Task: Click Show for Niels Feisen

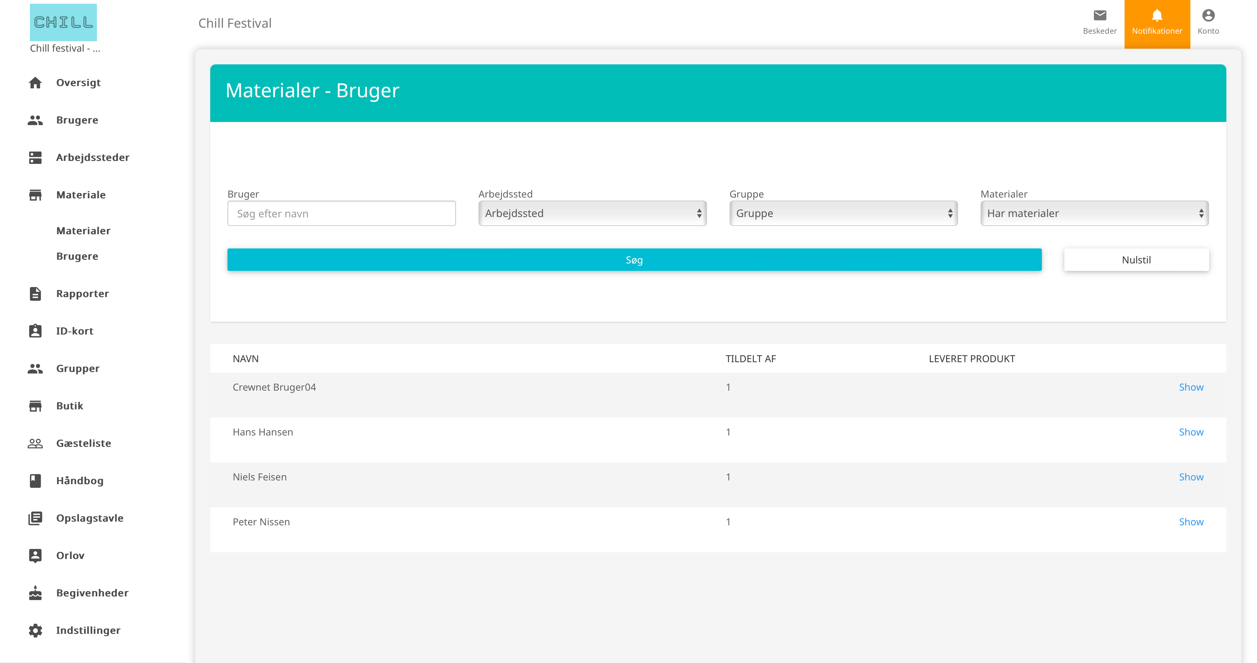Action: tap(1191, 477)
